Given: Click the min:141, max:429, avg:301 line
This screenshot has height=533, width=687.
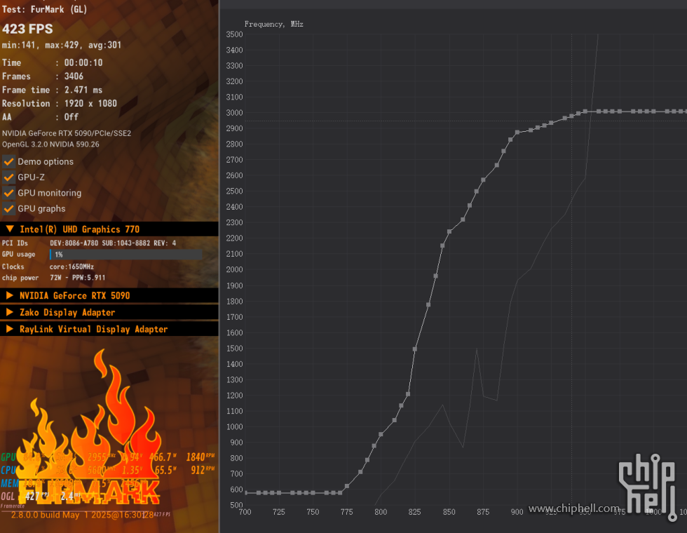Looking at the screenshot, I should pos(62,45).
